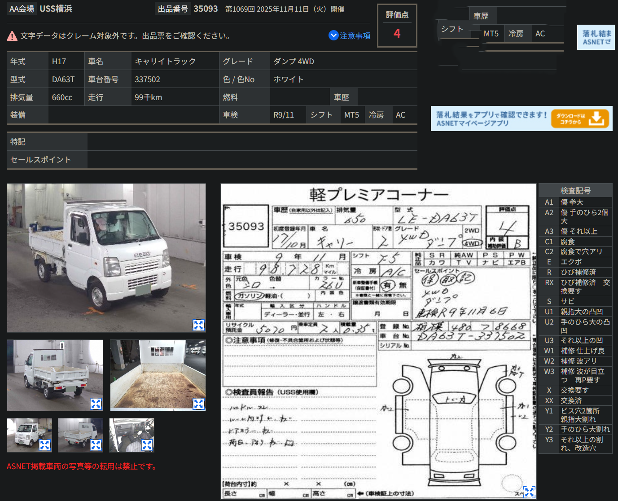Select the front-view truck thumbnail
This screenshot has height=501, width=618.
pos(29,435)
